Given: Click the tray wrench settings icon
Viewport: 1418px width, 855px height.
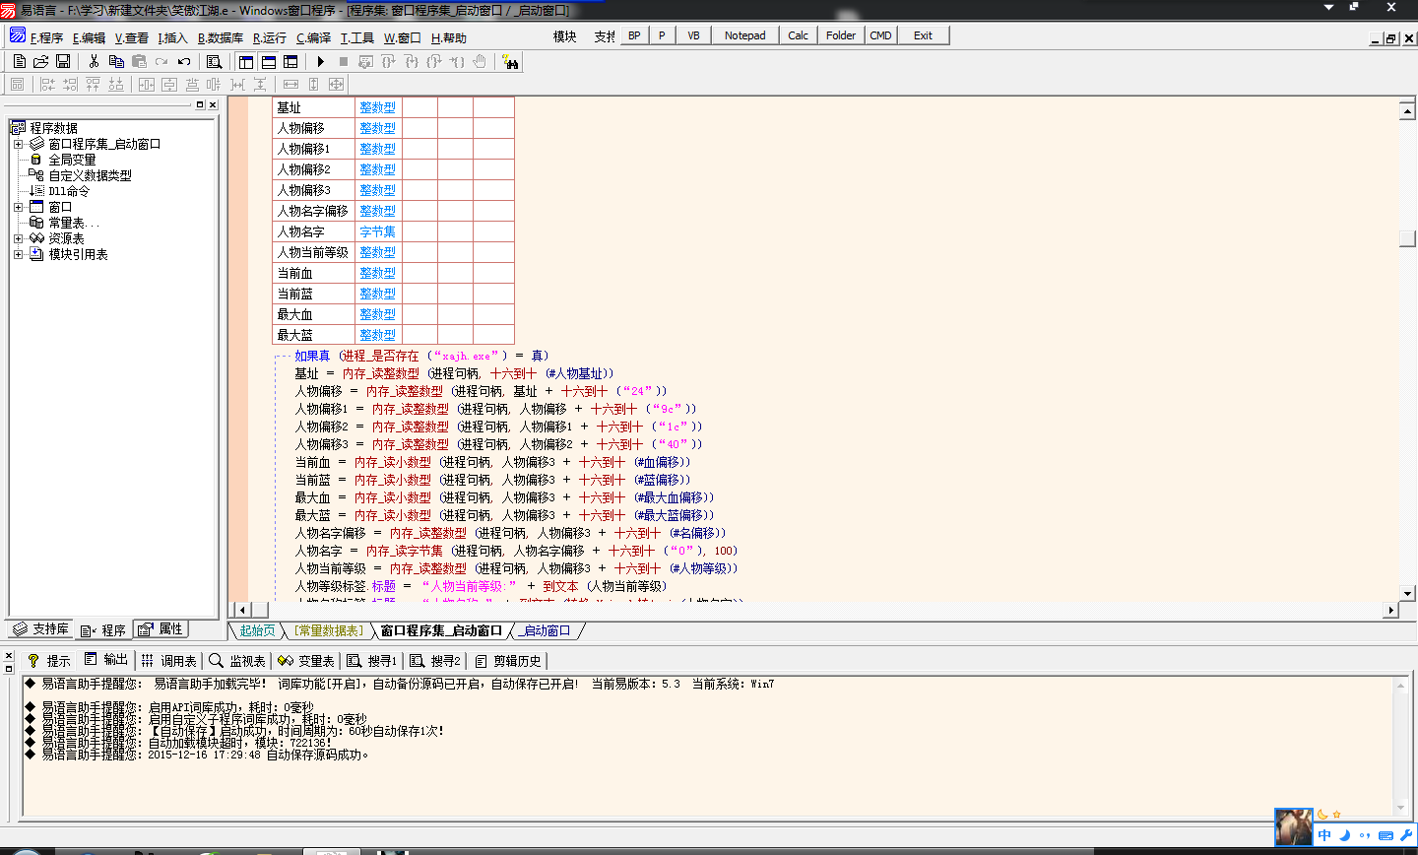Looking at the screenshot, I should (x=1406, y=835).
